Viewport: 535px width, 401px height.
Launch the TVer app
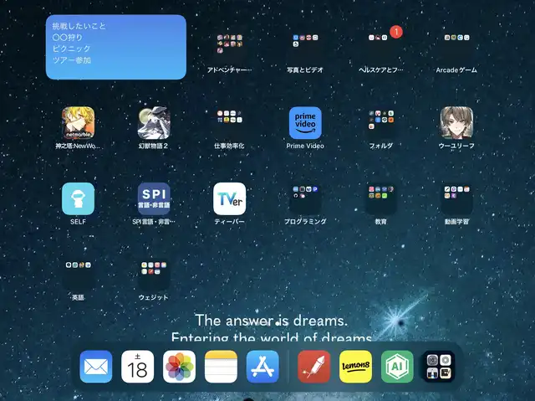(229, 198)
